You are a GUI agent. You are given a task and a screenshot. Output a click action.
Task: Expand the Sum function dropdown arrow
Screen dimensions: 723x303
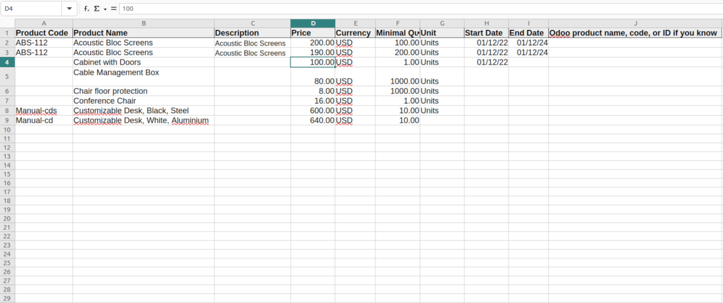tap(105, 9)
